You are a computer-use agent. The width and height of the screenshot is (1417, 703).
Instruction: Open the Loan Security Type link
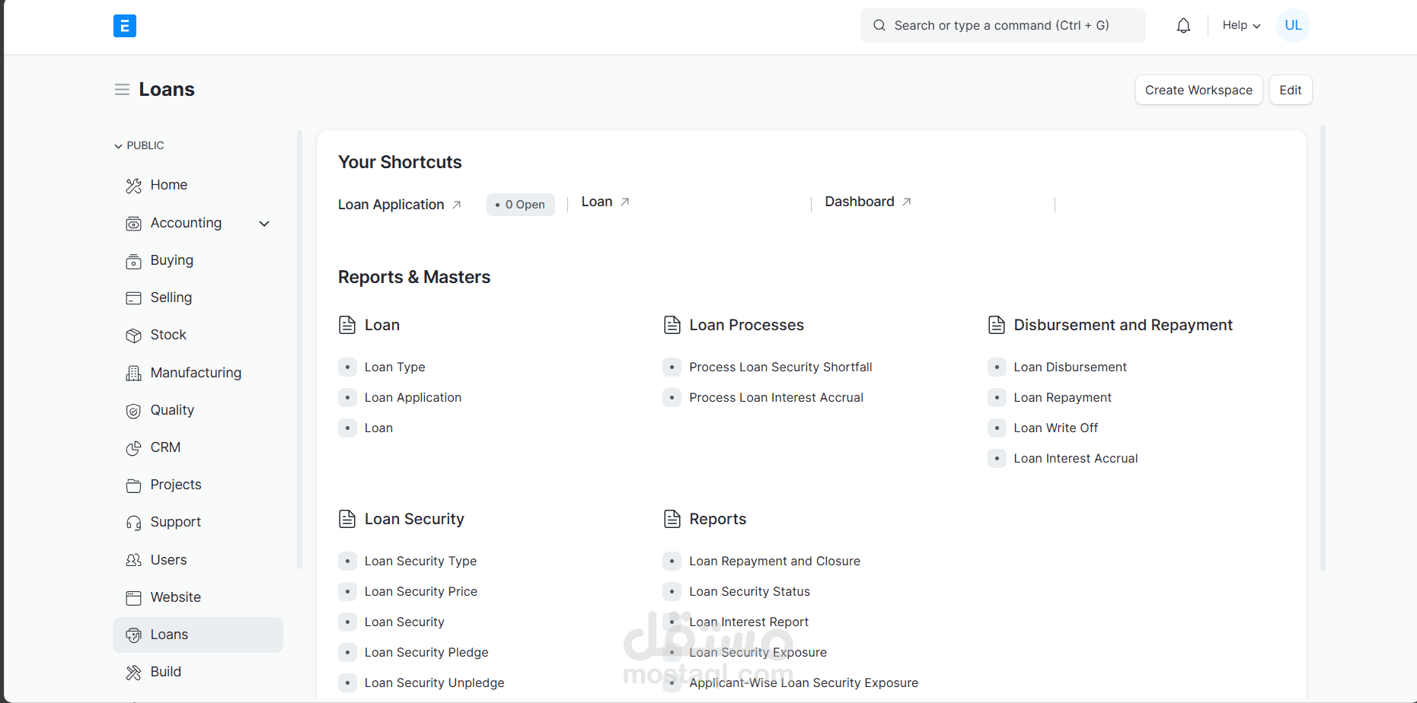coord(420,561)
